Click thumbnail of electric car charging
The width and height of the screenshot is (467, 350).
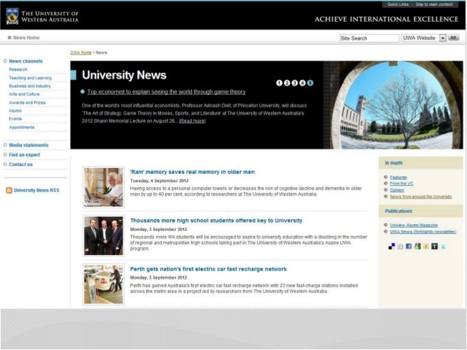point(103,284)
